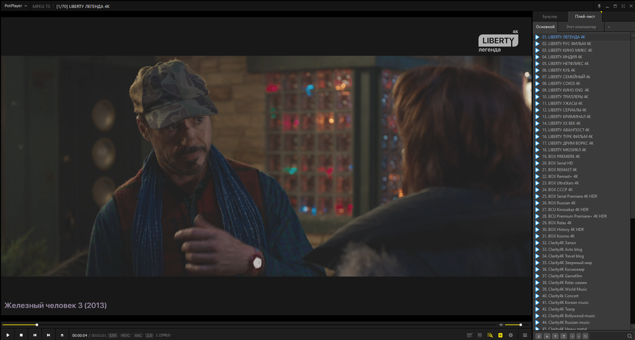635x340 pixels.
Task: Move playlist item to top
Action: pyautogui.click(x=539, y=336)
